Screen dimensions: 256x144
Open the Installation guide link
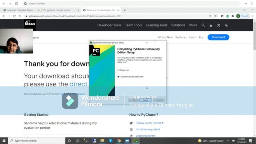(x=148, y=129)
